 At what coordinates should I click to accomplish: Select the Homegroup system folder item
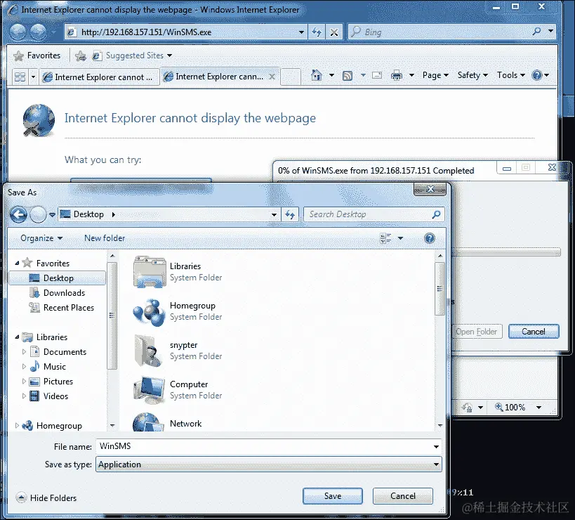(x=178, y=311)
